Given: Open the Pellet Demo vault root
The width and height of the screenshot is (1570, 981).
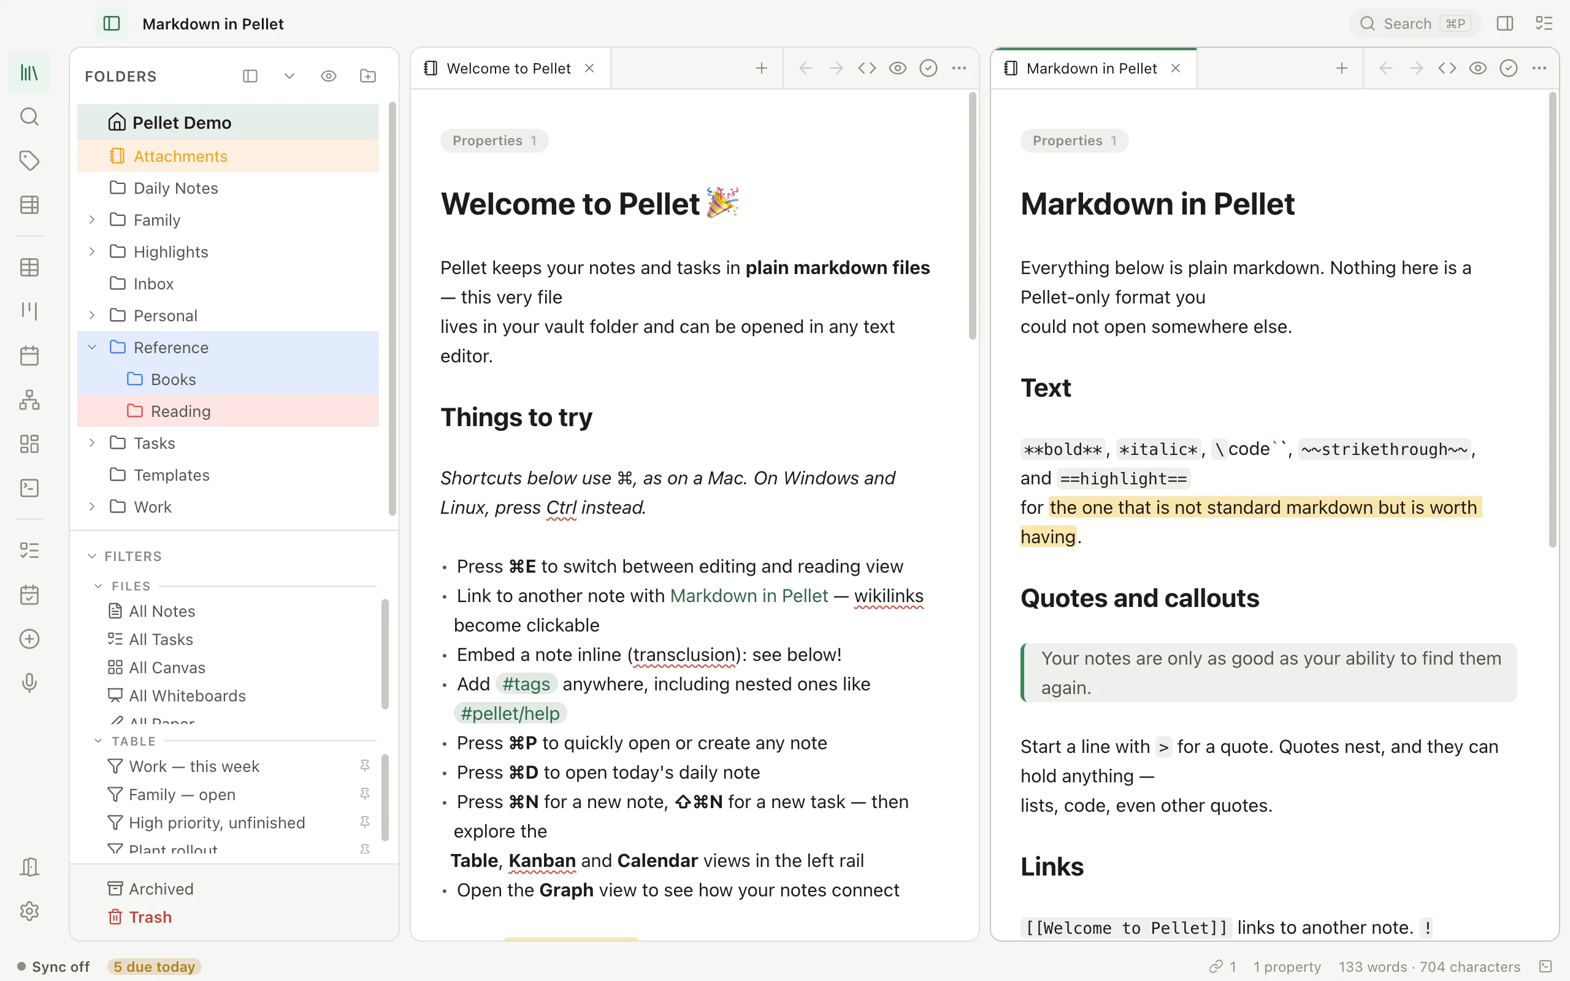Looking at the screenshot, I should 228,122.
